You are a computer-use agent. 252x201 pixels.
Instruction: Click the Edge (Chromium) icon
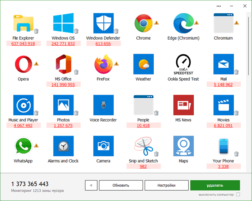[184, 23]
